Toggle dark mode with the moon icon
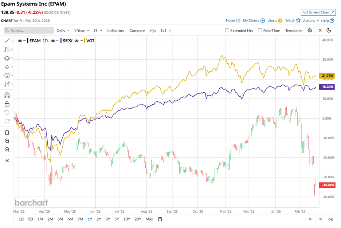This screenshot has height=228, width=341. [x=329, y=31]
